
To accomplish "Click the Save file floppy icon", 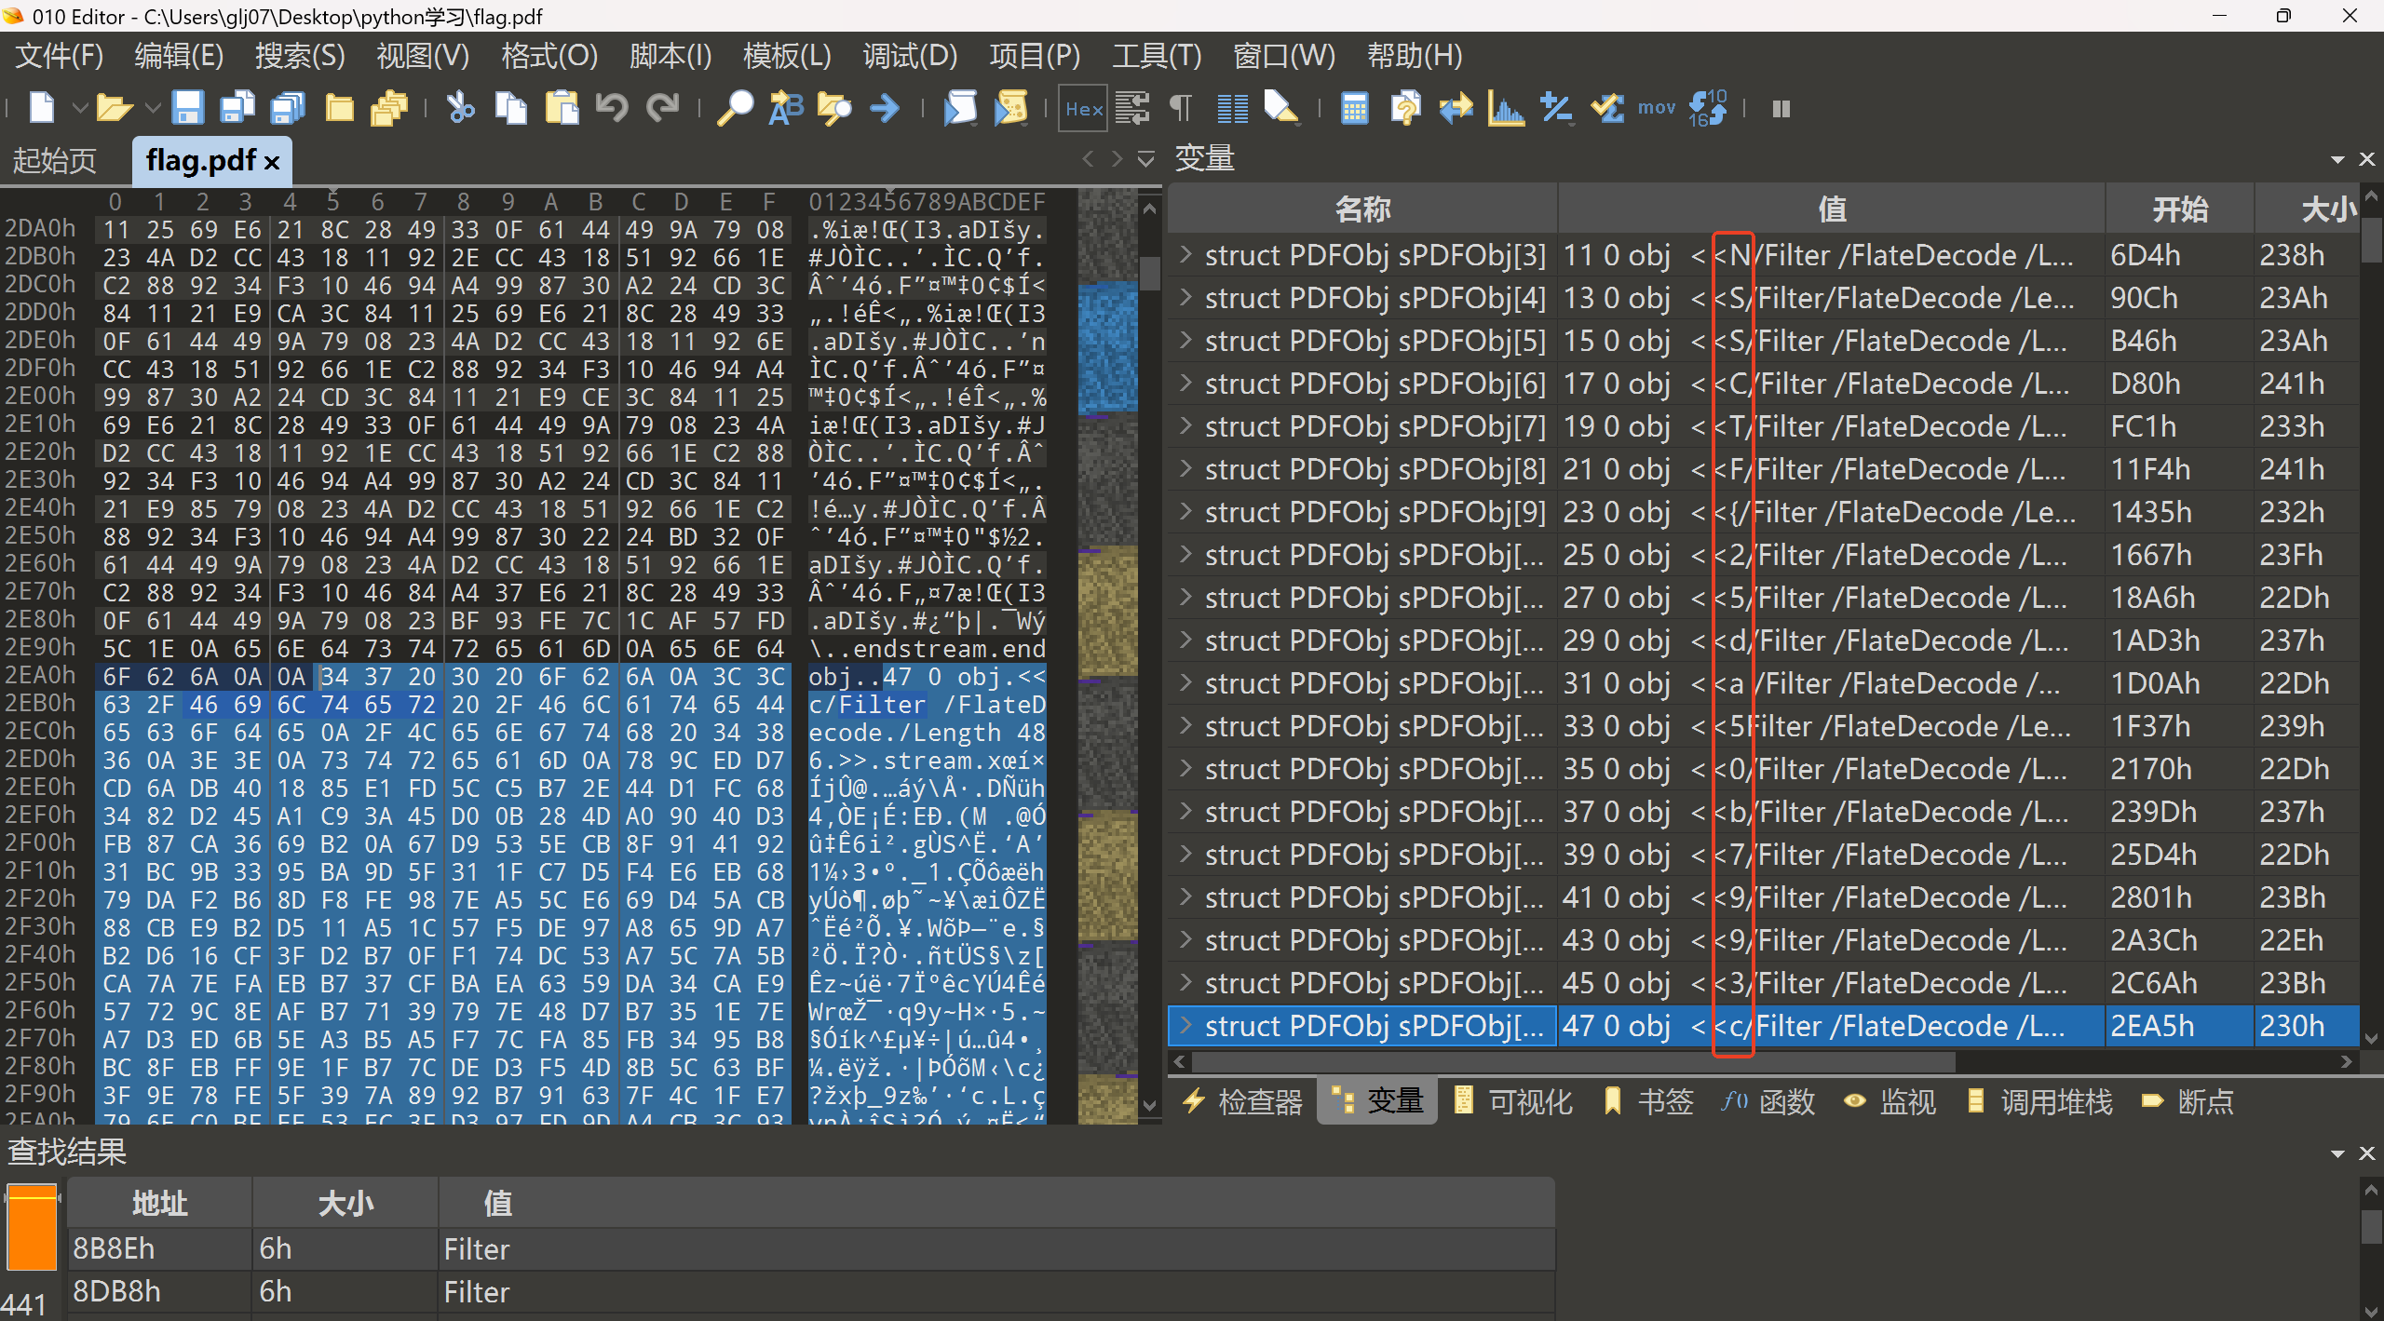I will coord(187,109).
